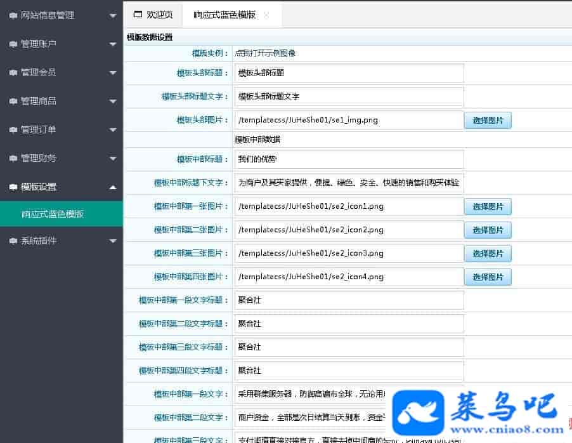Click the icon beside 管理会员

pyautogui.click(x=13, y=72)
